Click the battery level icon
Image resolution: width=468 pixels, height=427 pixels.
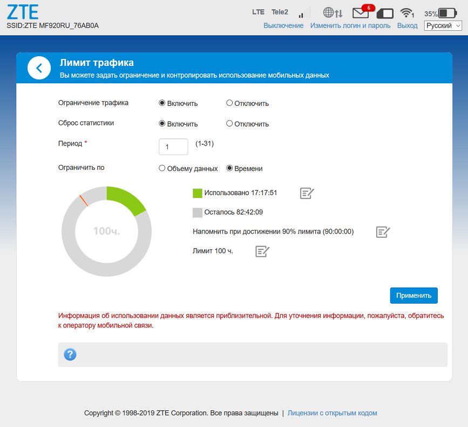click(x=447, y=13)
